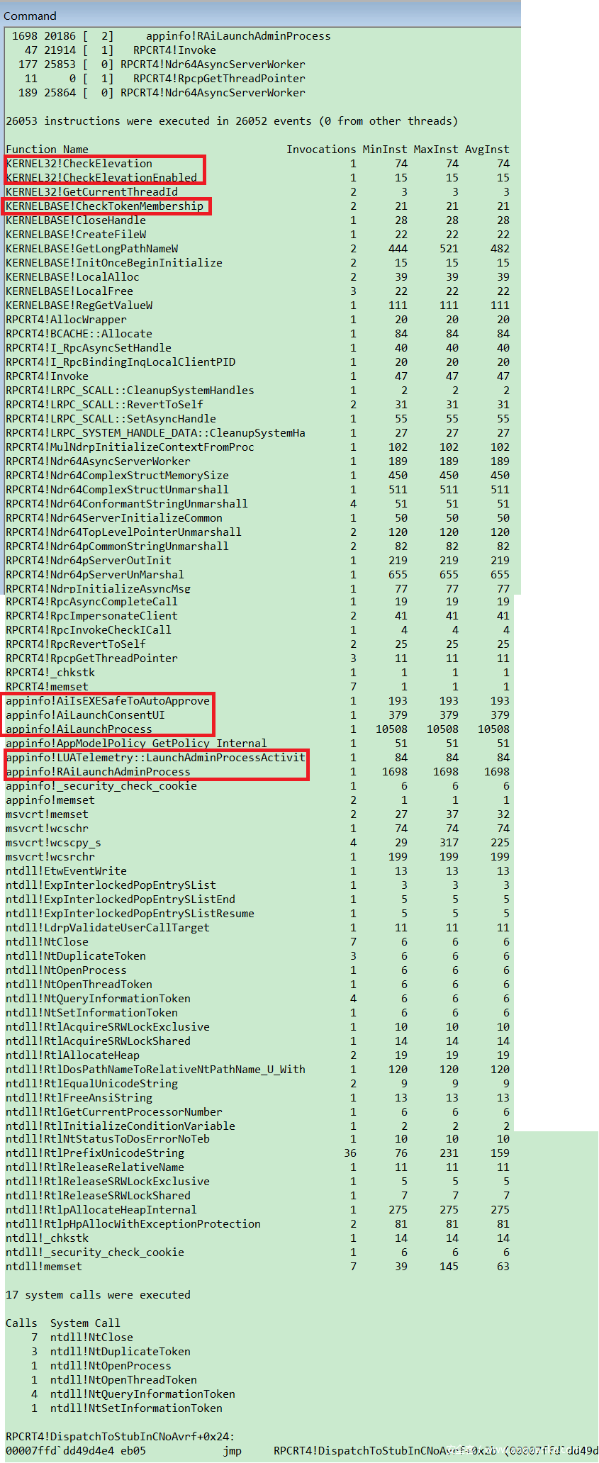Select KERNELBASE!RegGetValueW function
The image size is (599, 1463).
(x=79, y=305)
